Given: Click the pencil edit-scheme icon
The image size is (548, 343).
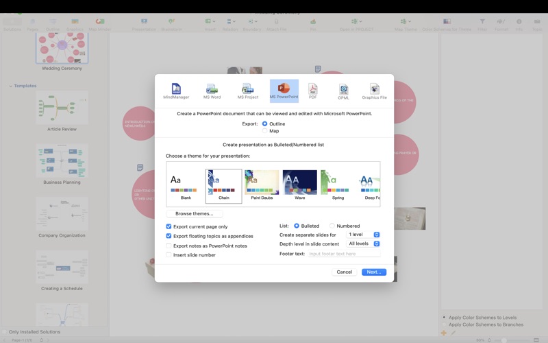Looking at the screenshot, I should click(x=453, y=333).
